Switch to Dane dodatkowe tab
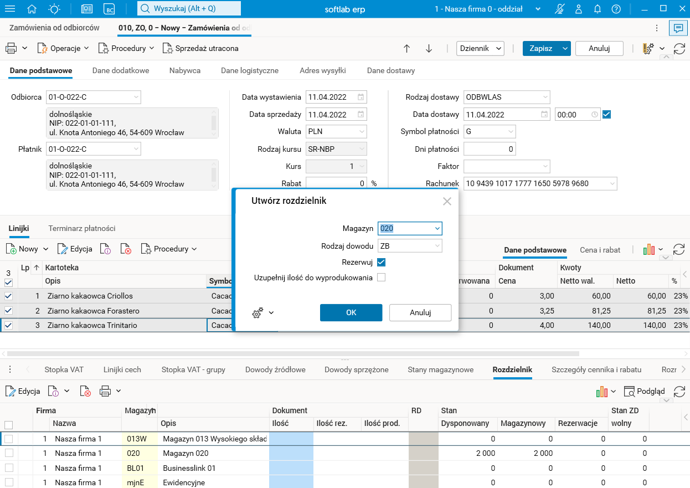This screenshot has height=488, width=690. [x=121, y=70]
